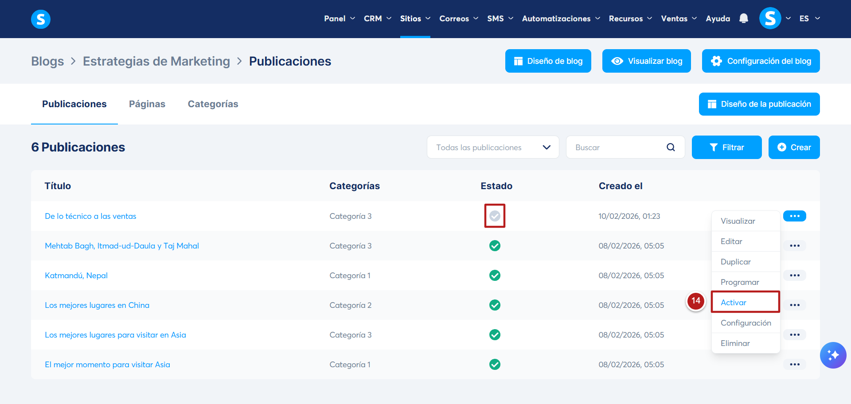The image size is (851, 404).
Task: Expand the Recursos menu
Action: tap(630, 19)
